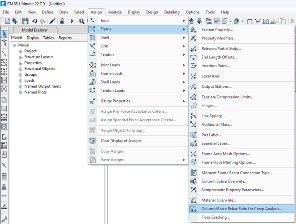Click the zoom magnifier toolbar icon
Viewport: 296px width, 224px height.
point(81,21)
